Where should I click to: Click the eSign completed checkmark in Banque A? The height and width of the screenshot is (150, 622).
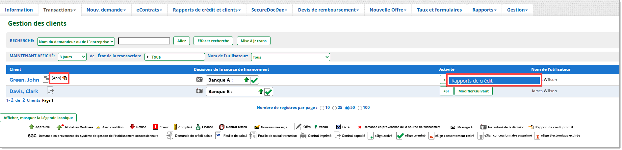tap(254, 80)
